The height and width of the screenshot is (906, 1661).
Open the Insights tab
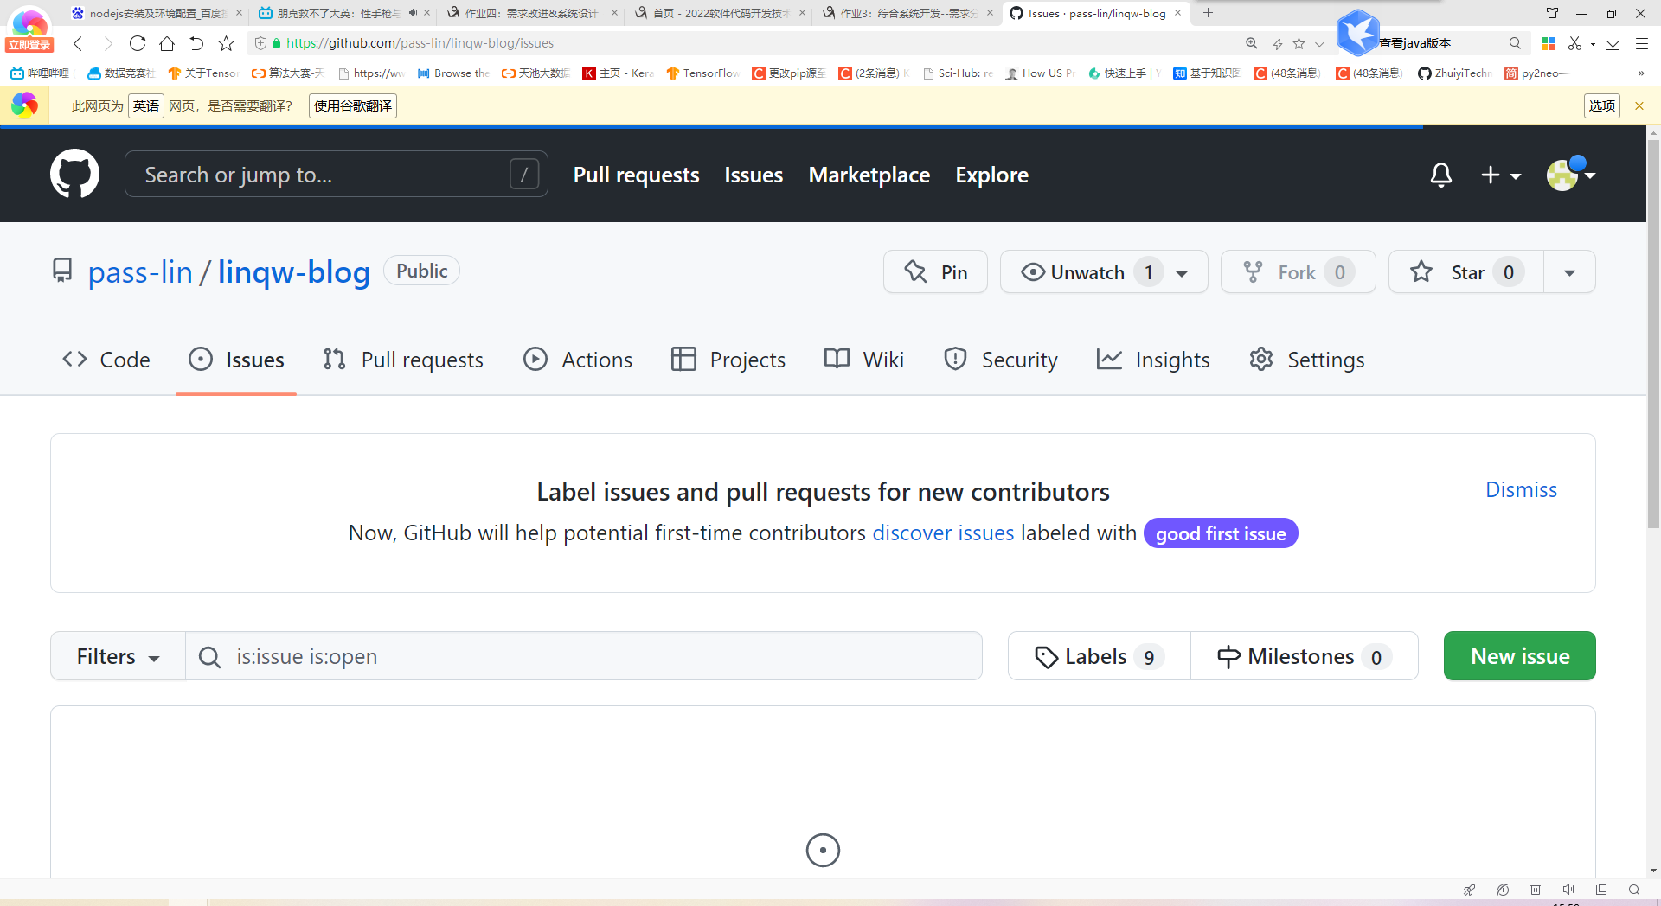(1153, 360)
